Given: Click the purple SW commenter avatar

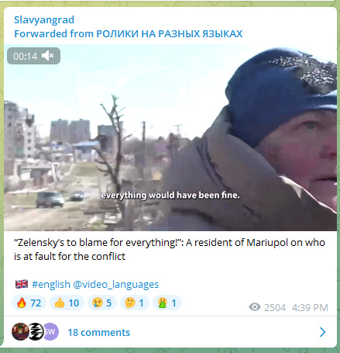Looking at the screenshot, I should pyautogui.click(x=51, y=331).
